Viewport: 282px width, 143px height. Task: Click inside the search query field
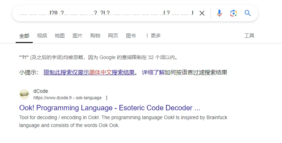106,13
